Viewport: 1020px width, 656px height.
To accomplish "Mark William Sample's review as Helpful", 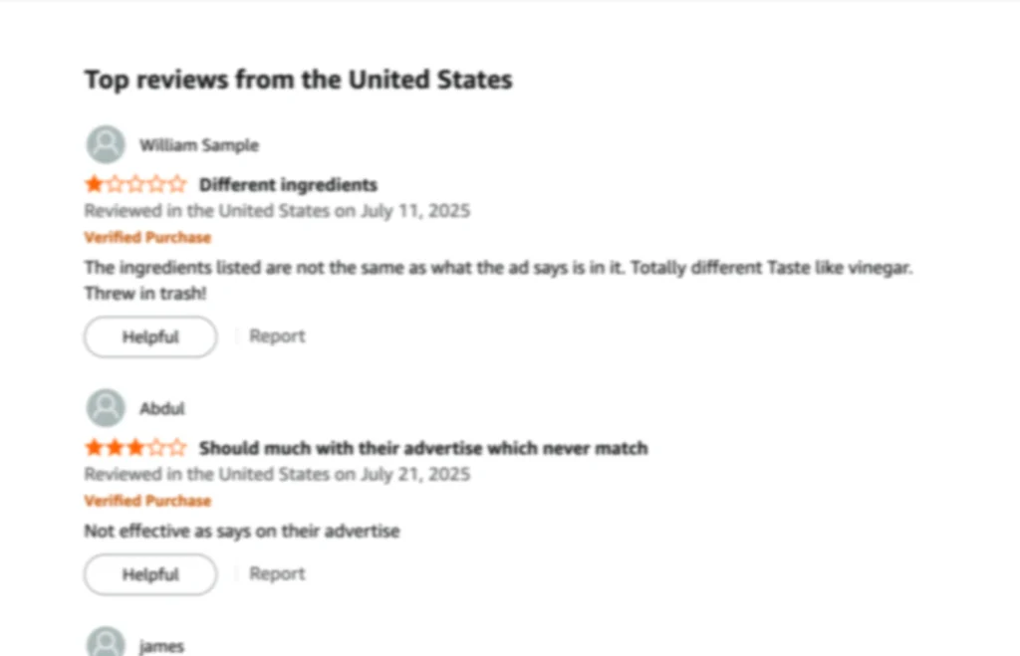I will tap(150, 336).
